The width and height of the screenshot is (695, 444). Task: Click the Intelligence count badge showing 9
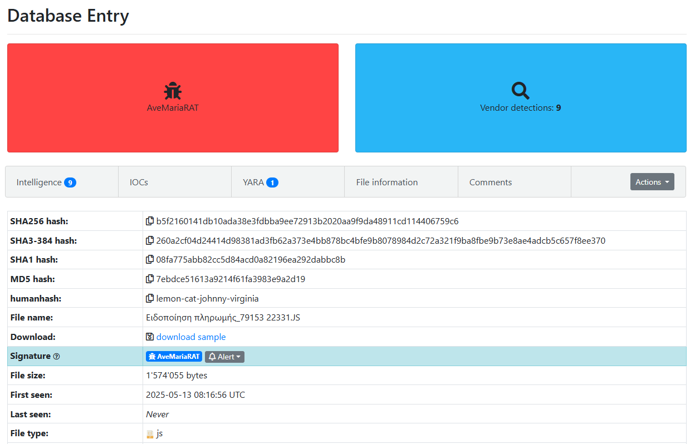point(70,182)
